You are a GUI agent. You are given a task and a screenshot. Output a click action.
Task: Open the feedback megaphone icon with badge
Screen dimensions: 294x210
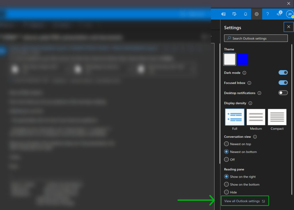(x=279, y=14)
